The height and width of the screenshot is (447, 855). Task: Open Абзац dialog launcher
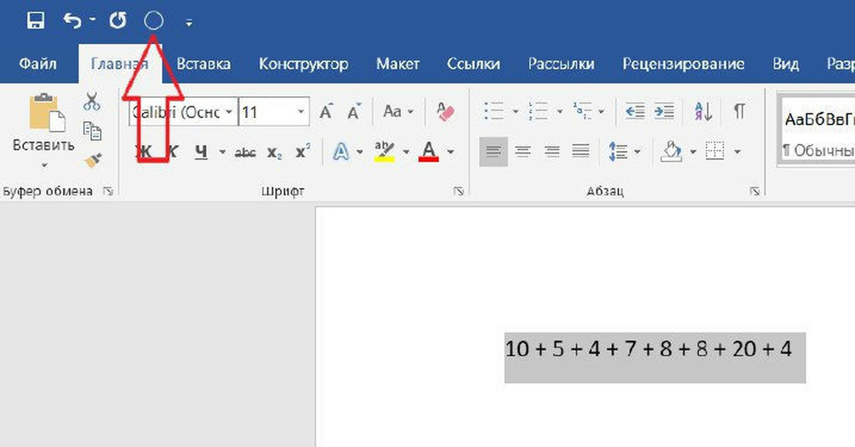click(754, 191)
